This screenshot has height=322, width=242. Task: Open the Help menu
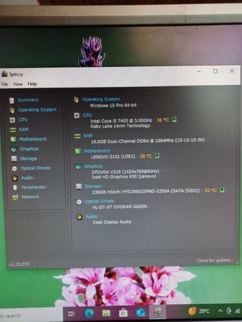(32, 84)
